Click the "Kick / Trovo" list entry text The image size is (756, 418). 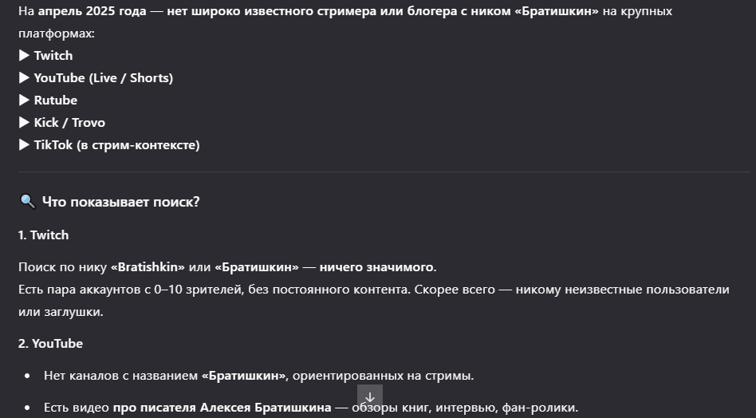69,123
